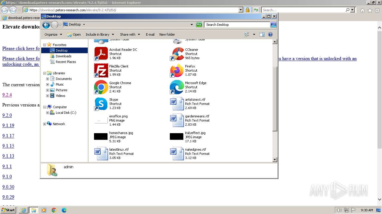The height and width of the screenshot is (214, 382).
Task: Expand the Pictures library node
Action: pyautogui.click(x=47, y=90)
